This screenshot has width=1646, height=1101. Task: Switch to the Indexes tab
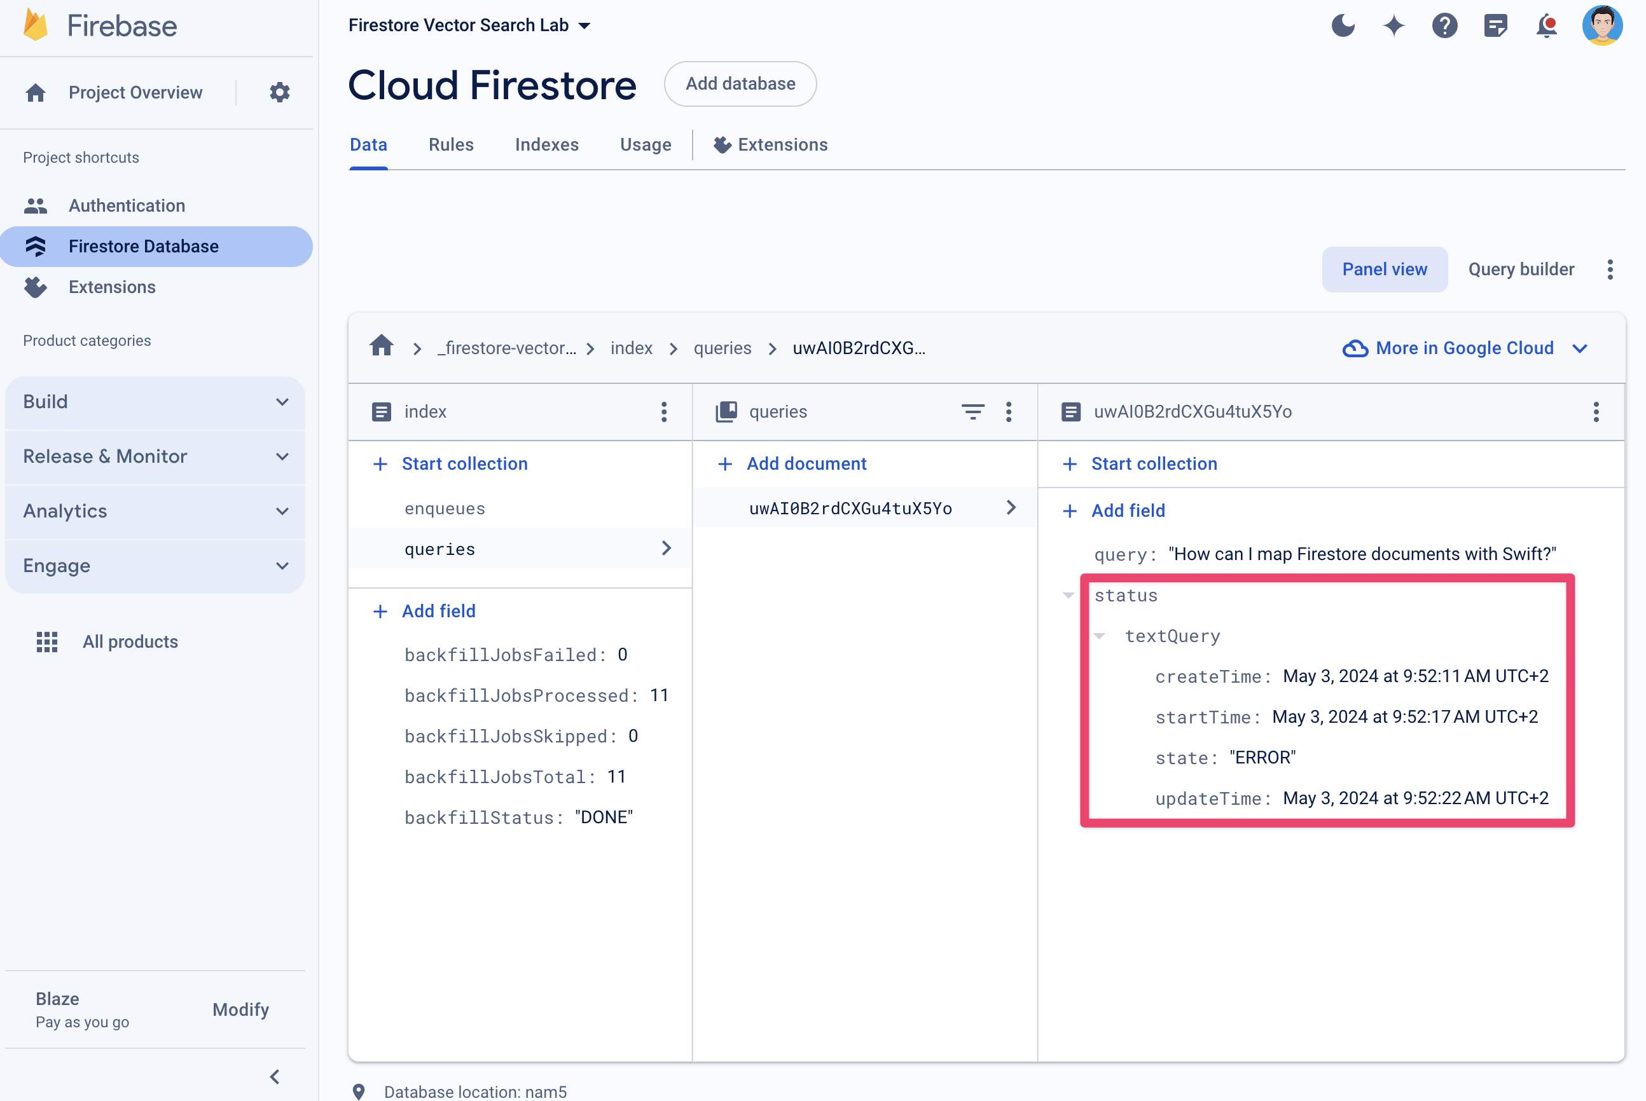pos(547,145)
